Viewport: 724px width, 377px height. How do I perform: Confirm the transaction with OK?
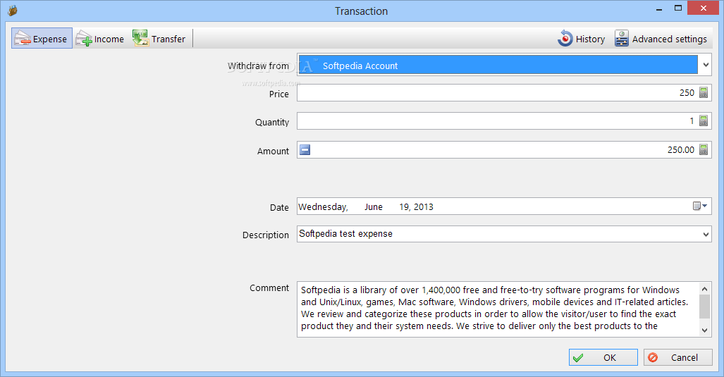coord(603,357)
